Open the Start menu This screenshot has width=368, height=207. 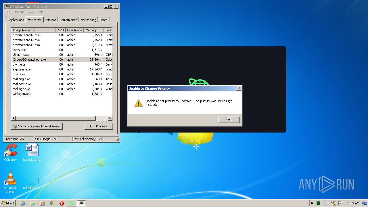coord(8,203)
